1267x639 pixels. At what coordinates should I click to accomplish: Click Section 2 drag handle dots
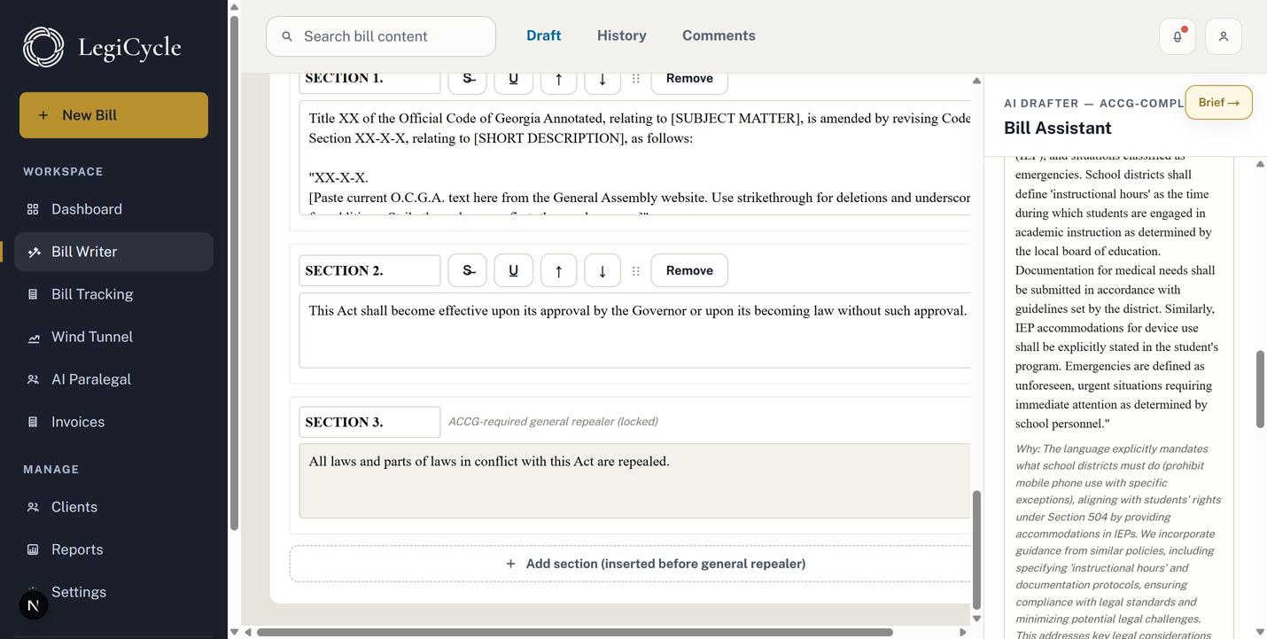[635, 270]
